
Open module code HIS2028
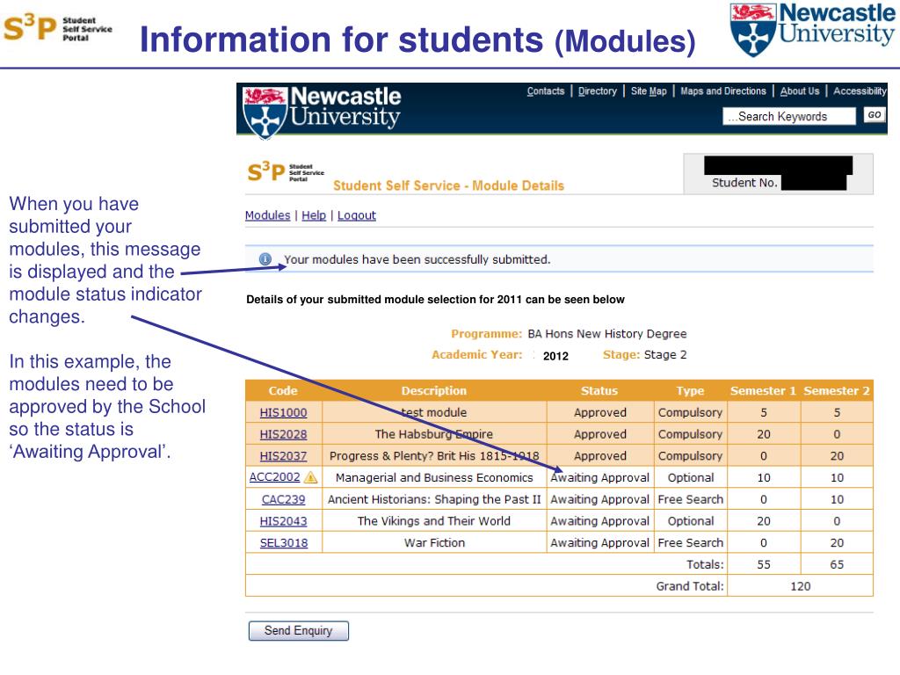(283, 434)
